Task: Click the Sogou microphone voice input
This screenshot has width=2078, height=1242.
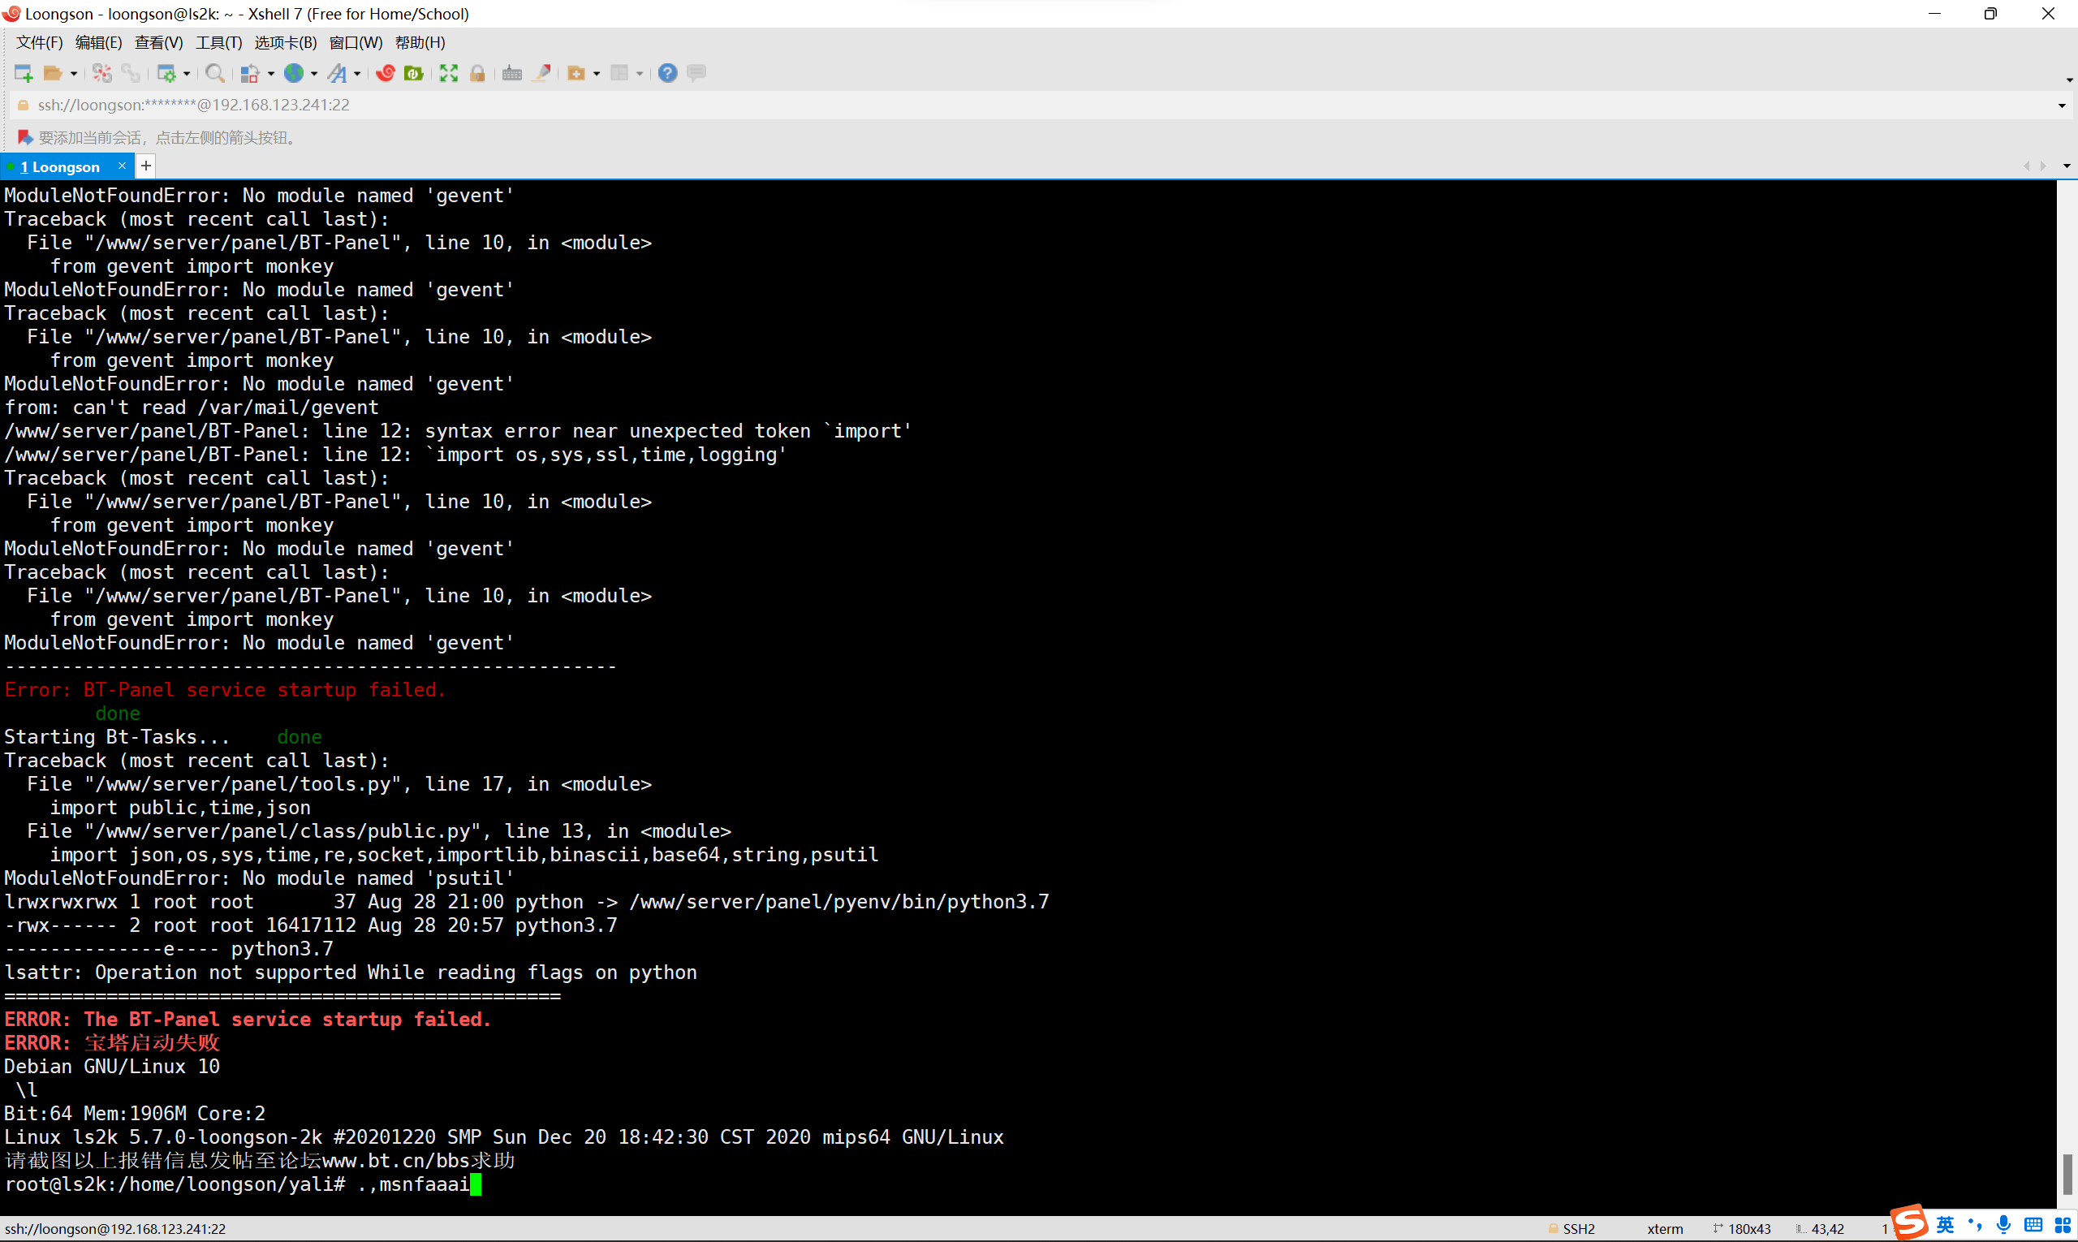Action: pyautogui.click(x=2003, y=1224)
